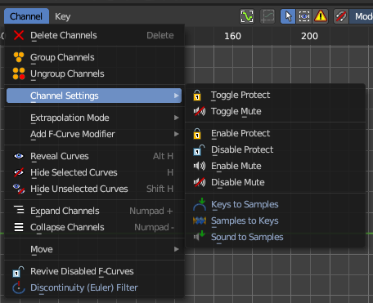Screen dimensions: 373x303
Task: Click frame 200 on the timeline ruler
Action: (x=309, y=36)
